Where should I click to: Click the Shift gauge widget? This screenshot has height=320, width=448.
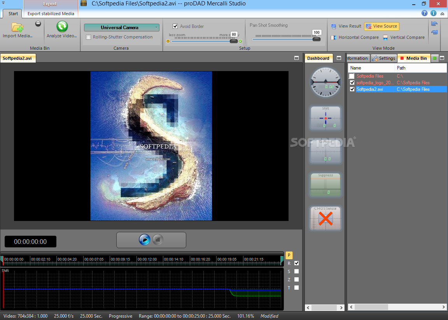click(325, 118)
